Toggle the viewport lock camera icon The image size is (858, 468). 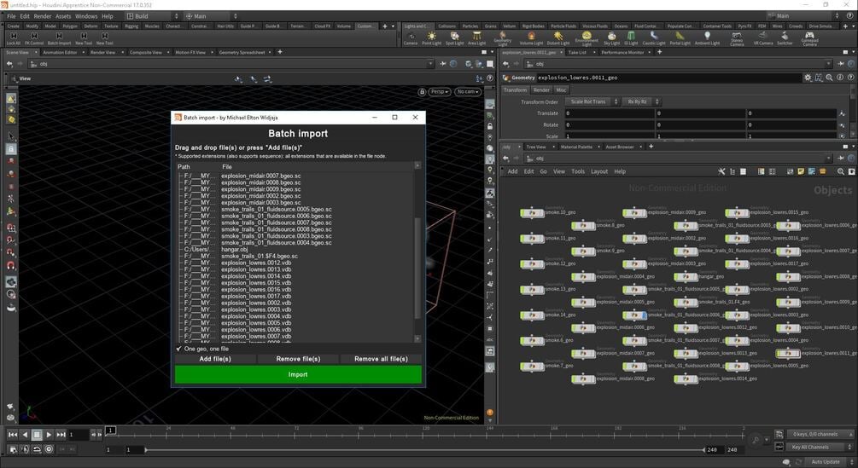422,92
